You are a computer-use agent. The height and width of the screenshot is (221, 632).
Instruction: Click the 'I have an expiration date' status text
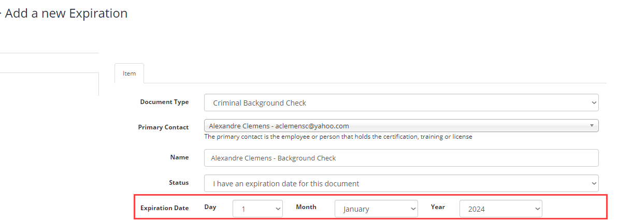tap(286, 183)
